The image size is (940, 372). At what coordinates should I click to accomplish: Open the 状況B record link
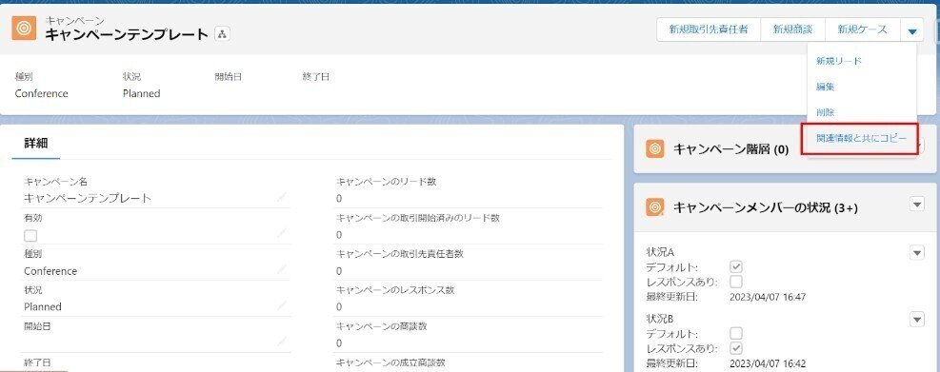click(660, 318)
